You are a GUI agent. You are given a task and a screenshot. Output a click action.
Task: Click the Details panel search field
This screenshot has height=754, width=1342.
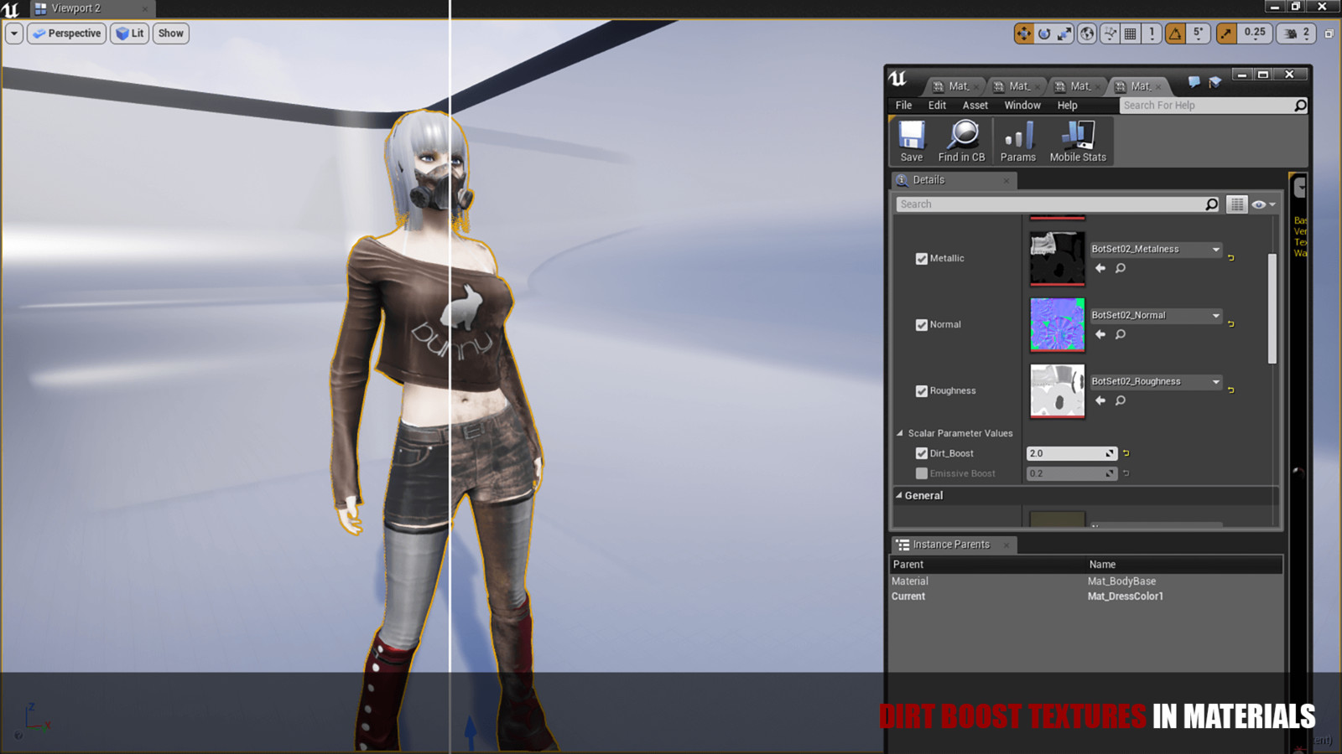1058,204
